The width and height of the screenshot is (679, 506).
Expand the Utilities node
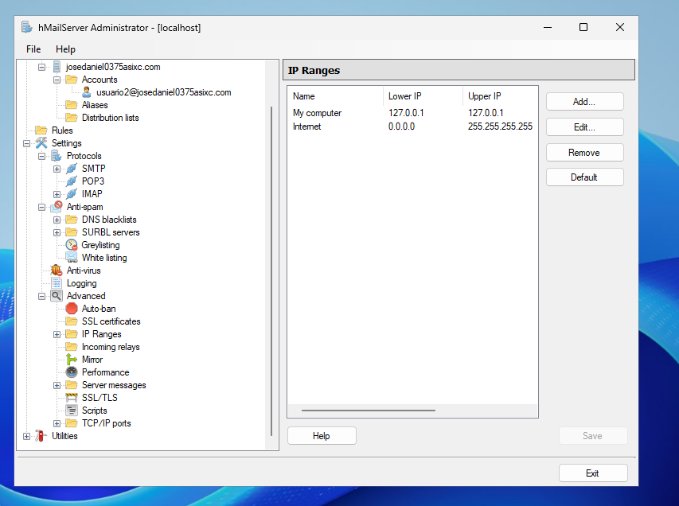click(x=26, y=436)
